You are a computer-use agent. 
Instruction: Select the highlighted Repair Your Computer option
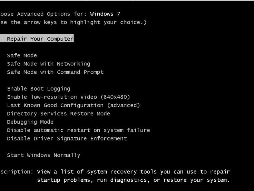tap(37, 39)
